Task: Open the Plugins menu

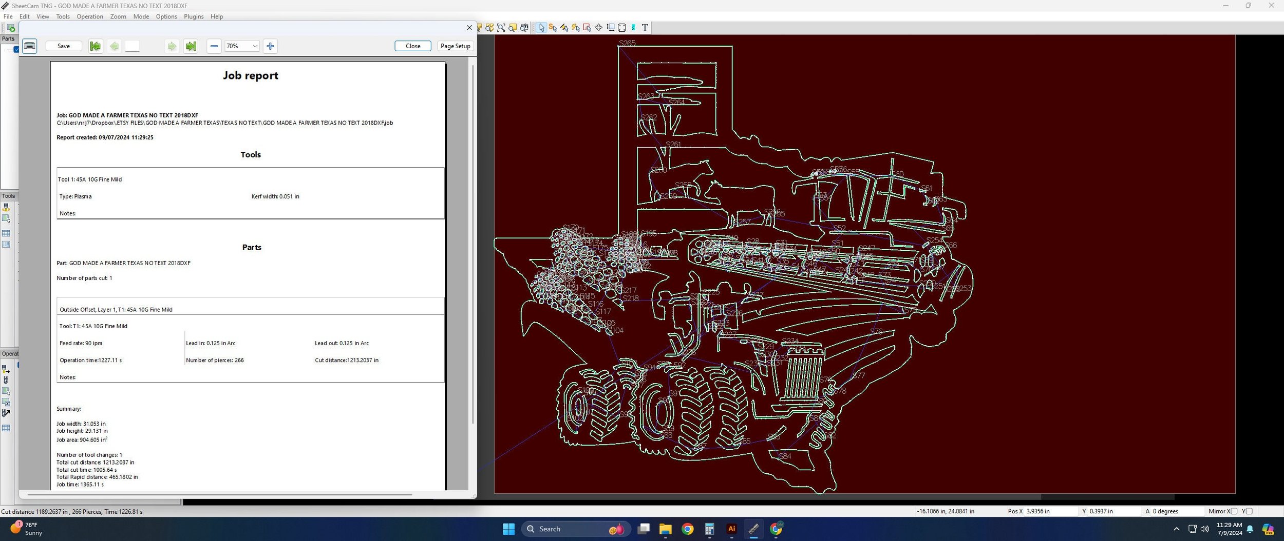Action: [194, 16]
